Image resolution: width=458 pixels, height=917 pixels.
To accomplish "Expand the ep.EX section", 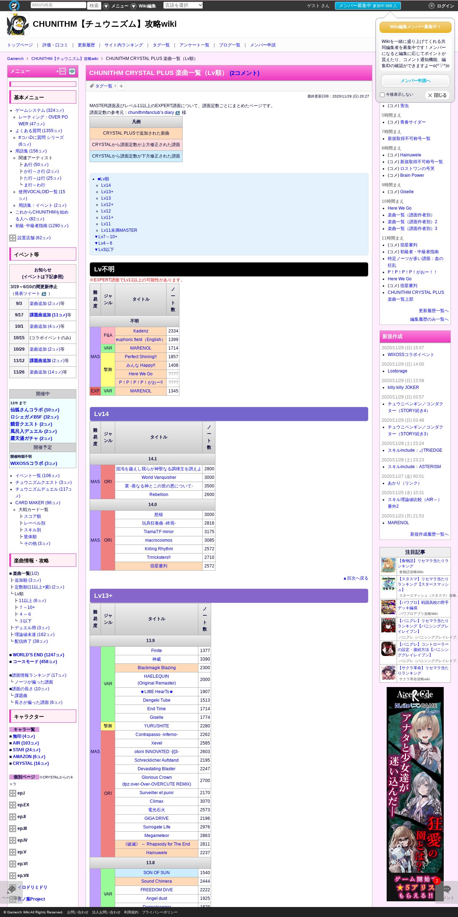I will pos(12,805).
